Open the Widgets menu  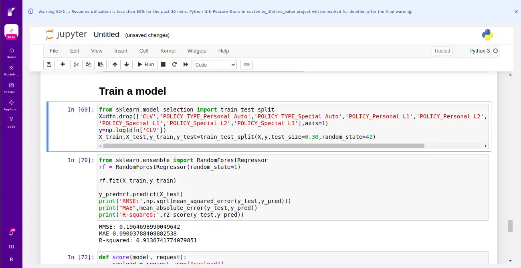[197, 51]
